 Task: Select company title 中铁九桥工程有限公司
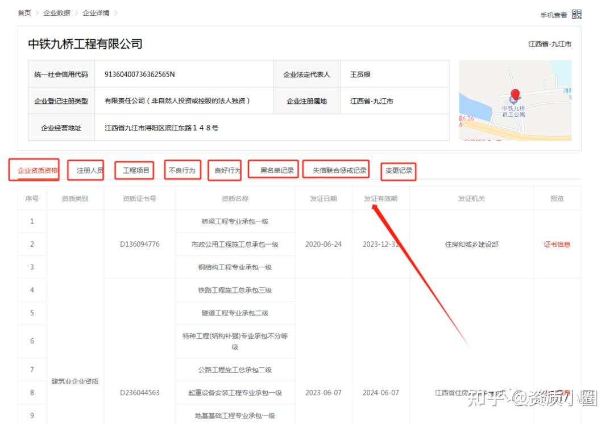pyautogui.click(x=85, y=44)
